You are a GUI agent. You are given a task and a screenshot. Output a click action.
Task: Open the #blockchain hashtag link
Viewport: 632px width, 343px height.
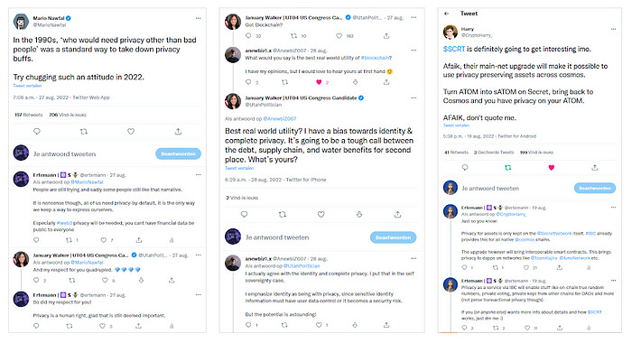point(376,58)
